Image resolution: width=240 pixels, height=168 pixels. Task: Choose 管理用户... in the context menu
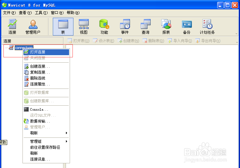pos(46,127)
